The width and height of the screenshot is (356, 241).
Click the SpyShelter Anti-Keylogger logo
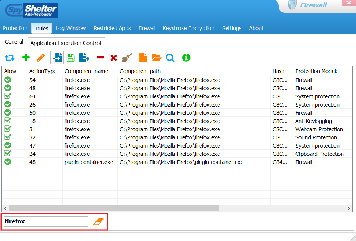coord(31,10)
